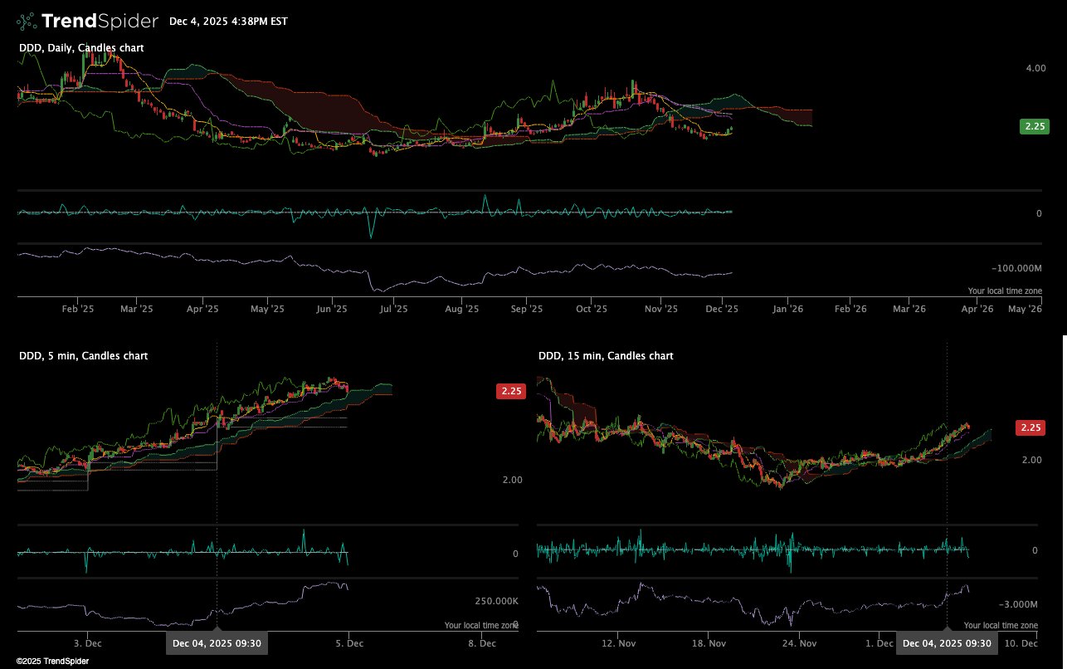Click the red 2.25 price badge on 5 min chart
The width and height of the screenshot is (1067, 669).
click(510, 392)
